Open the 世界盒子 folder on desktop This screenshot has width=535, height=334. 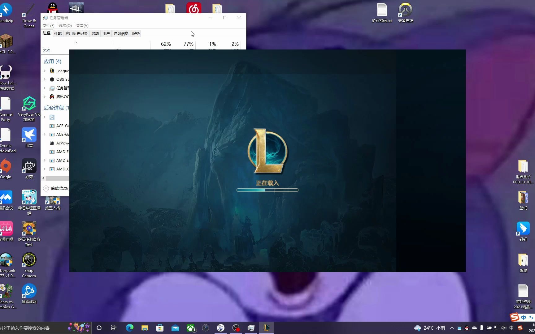(523, 172)
